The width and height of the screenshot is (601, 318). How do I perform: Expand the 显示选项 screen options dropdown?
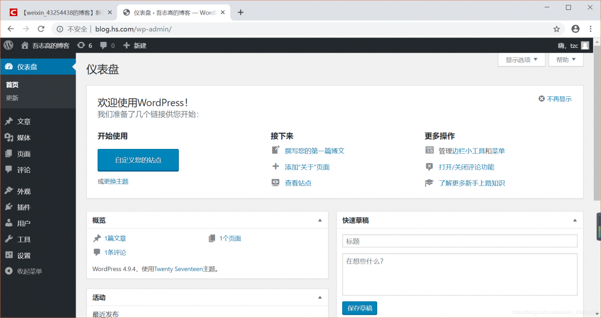pos(522,60)
